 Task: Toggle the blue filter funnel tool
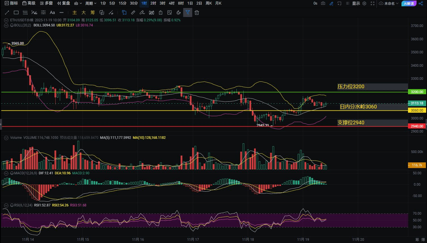[x=188, y=12]
